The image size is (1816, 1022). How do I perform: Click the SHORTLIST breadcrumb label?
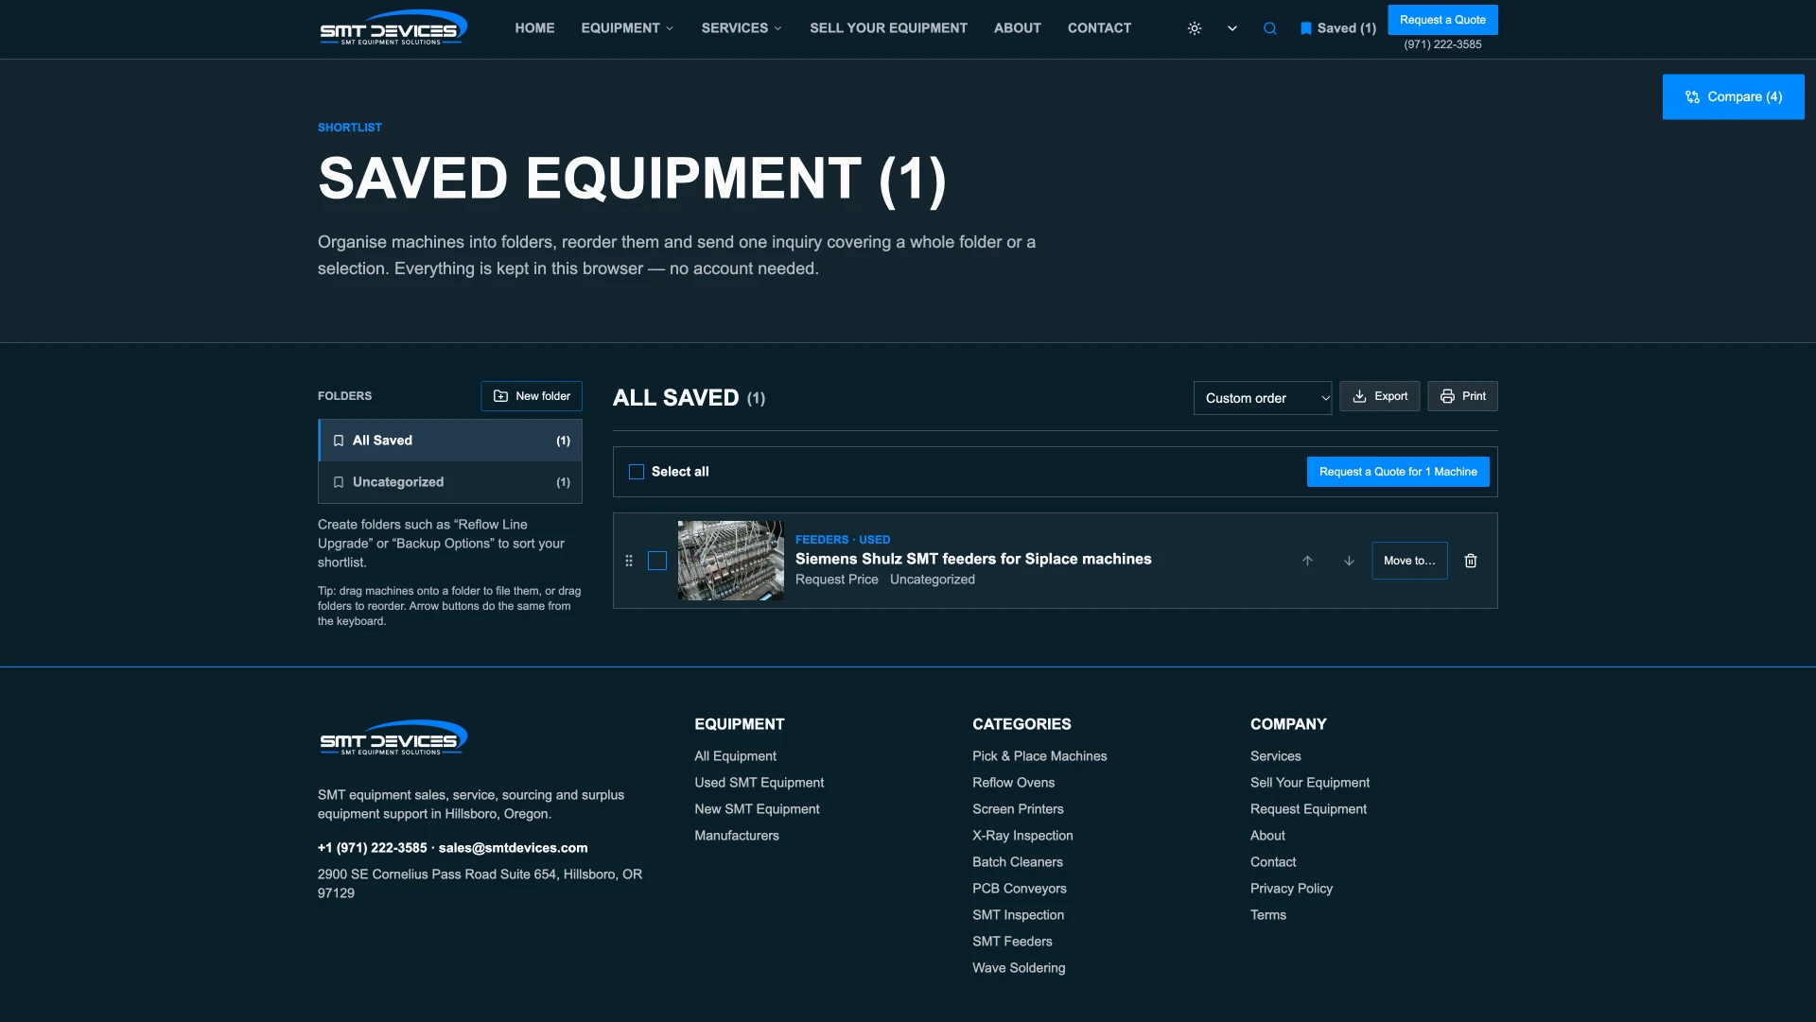click(x=350, y=128)
